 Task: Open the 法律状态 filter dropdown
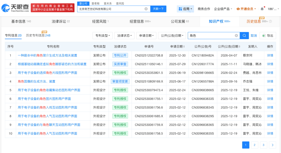pyautogui.click(x=124, y=35)
